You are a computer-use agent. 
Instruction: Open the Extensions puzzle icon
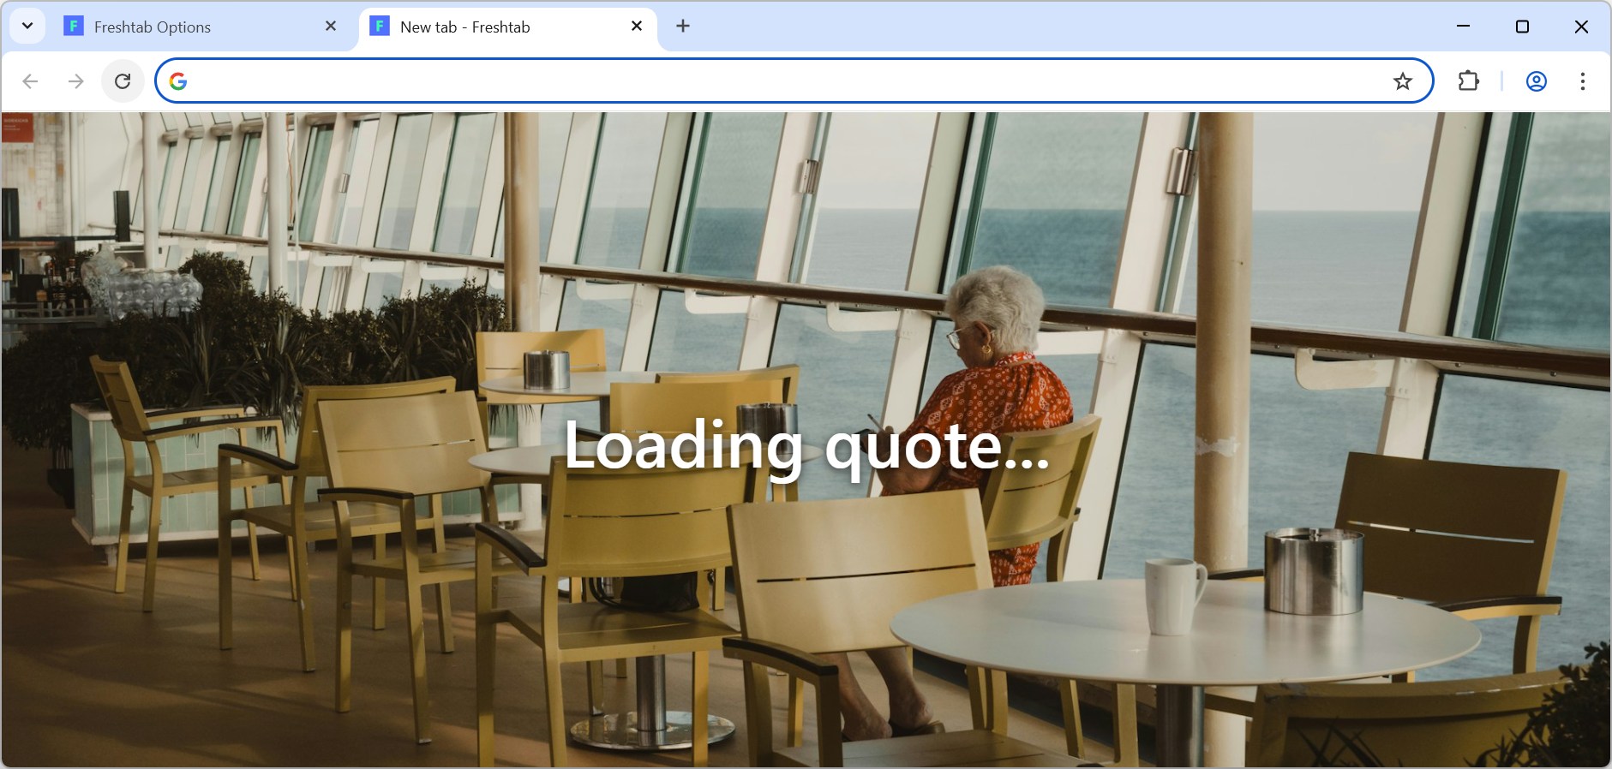click(x=1469, y=81)
